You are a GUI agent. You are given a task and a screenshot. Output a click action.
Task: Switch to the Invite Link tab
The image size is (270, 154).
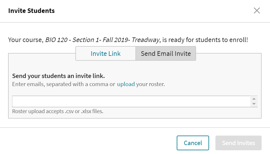[x=106, y=54]
